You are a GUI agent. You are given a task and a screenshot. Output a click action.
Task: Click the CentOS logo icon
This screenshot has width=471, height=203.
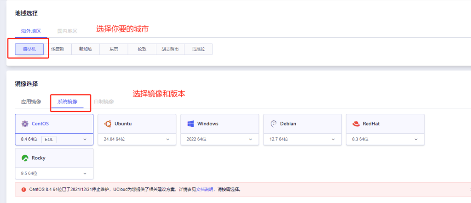25,124
